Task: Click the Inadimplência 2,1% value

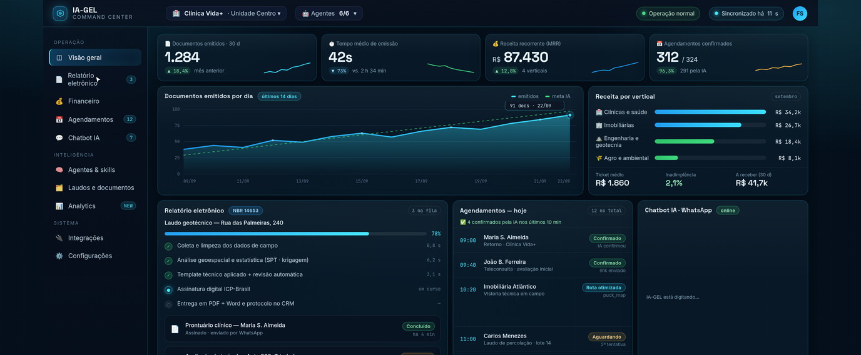Action: click(674, 183)
